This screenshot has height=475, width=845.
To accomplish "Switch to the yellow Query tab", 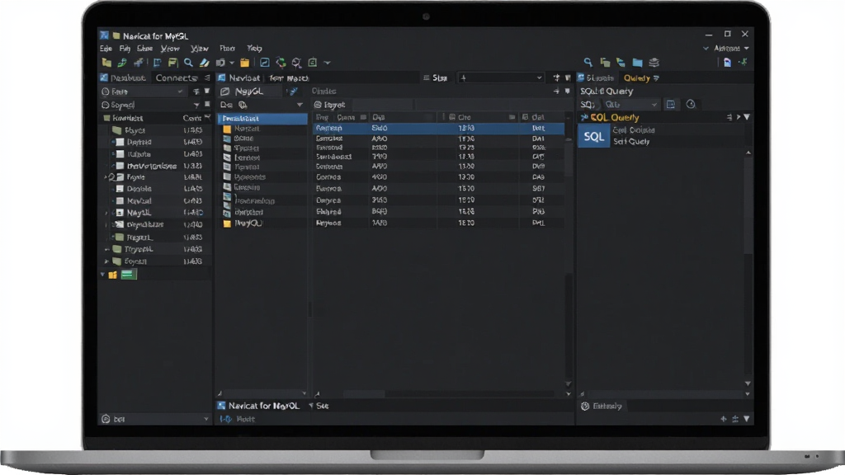I will pyautogui.click(x=637, y=78).
